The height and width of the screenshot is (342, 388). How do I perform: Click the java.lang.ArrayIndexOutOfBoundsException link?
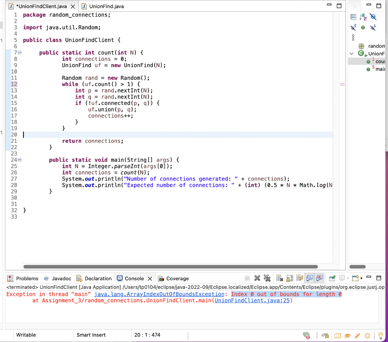click(x=159, y=294)
